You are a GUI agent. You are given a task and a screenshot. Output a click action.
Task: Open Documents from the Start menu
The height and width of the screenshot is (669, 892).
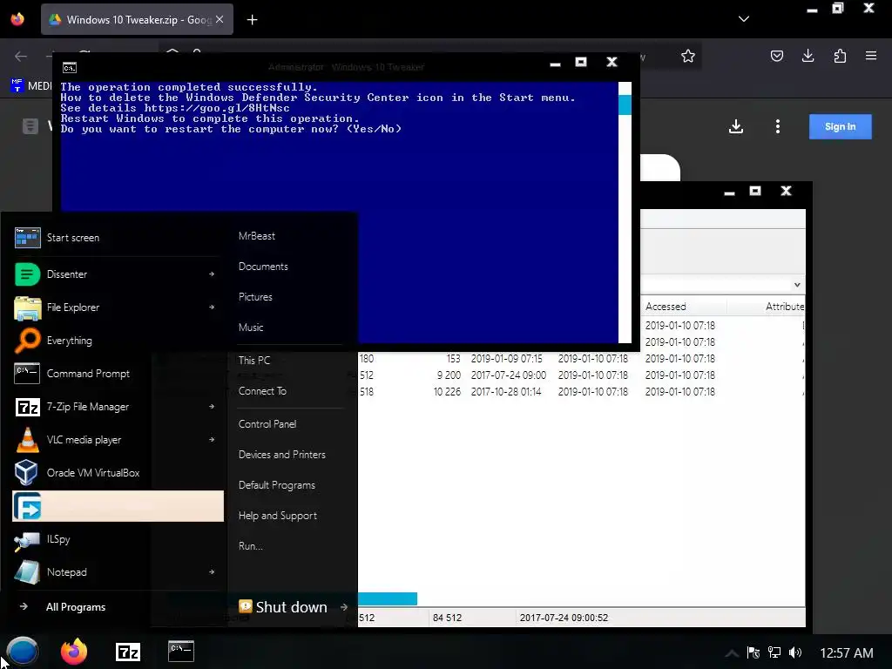263,267
